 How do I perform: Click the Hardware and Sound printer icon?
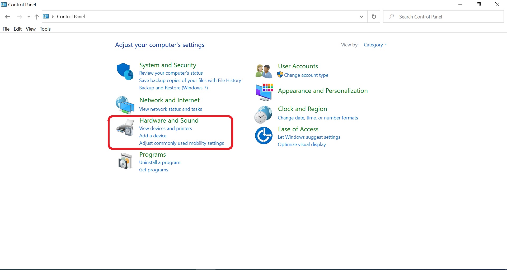pyautogui.click(x=125, y=128)
